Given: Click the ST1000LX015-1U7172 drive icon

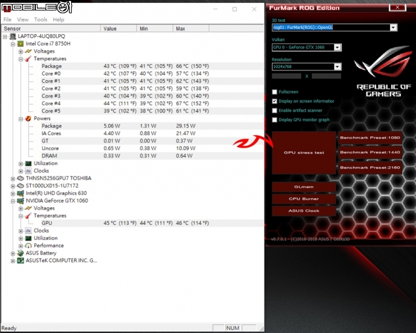Looking at the screenshot, I should (20, 186).
